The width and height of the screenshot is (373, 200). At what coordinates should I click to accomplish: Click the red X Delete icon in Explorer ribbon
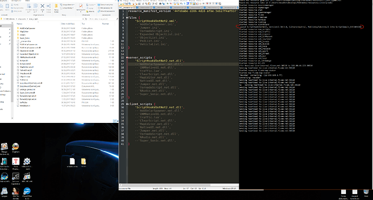click(x=42, y=6)
